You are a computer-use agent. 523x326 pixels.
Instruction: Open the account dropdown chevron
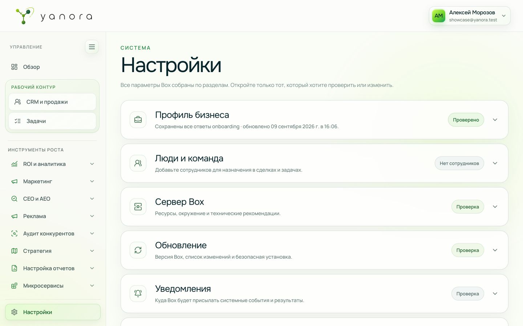point(504,16)
